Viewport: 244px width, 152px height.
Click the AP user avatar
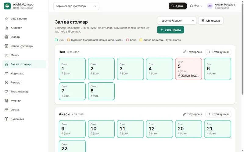coord(210,6)
